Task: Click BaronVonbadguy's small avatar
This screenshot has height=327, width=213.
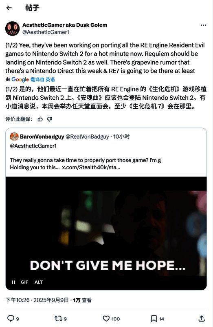Action: [14, 137]
